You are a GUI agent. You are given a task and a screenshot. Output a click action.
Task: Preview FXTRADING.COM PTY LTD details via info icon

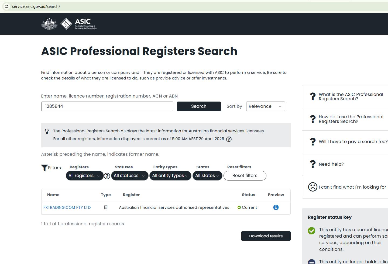pos(276,207)
